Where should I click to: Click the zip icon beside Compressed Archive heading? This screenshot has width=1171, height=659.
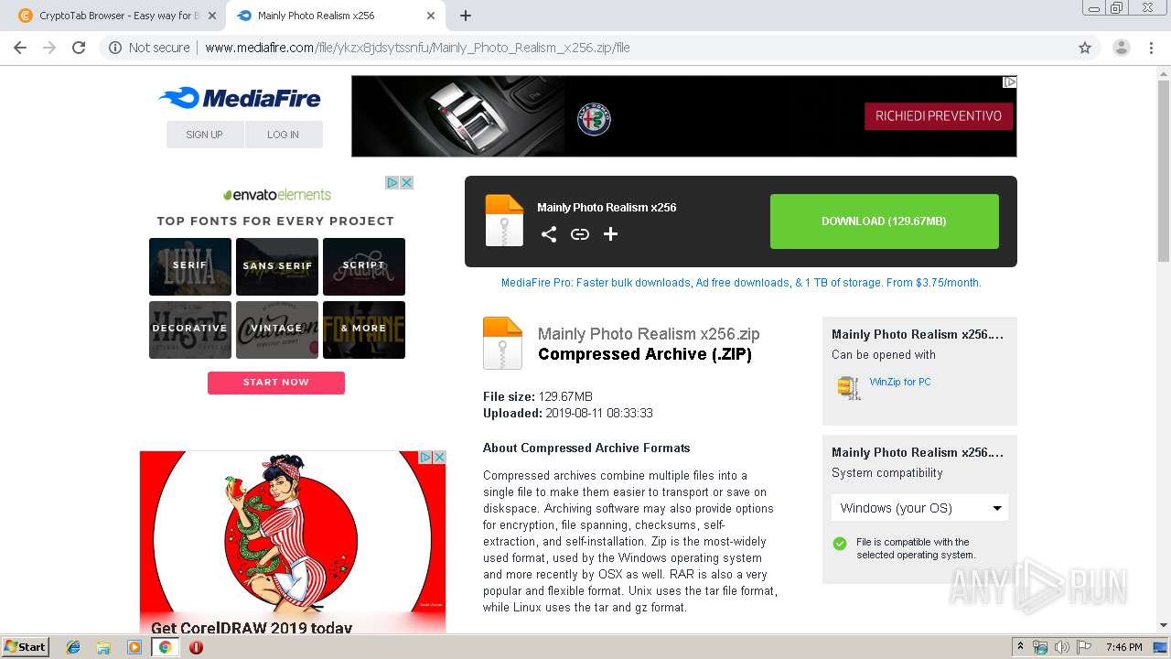tap(502, 342)
